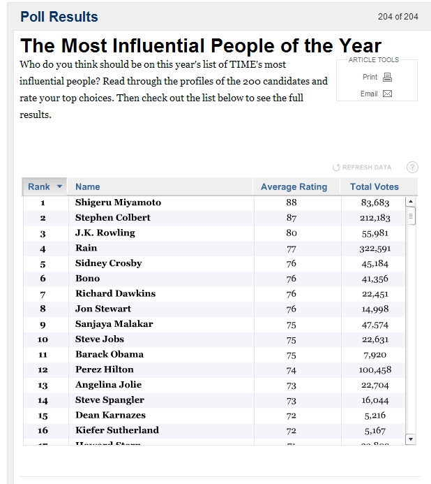Sort table by Name column header
The height and width of the screenshot is (484, 431).
pos(88,186)
